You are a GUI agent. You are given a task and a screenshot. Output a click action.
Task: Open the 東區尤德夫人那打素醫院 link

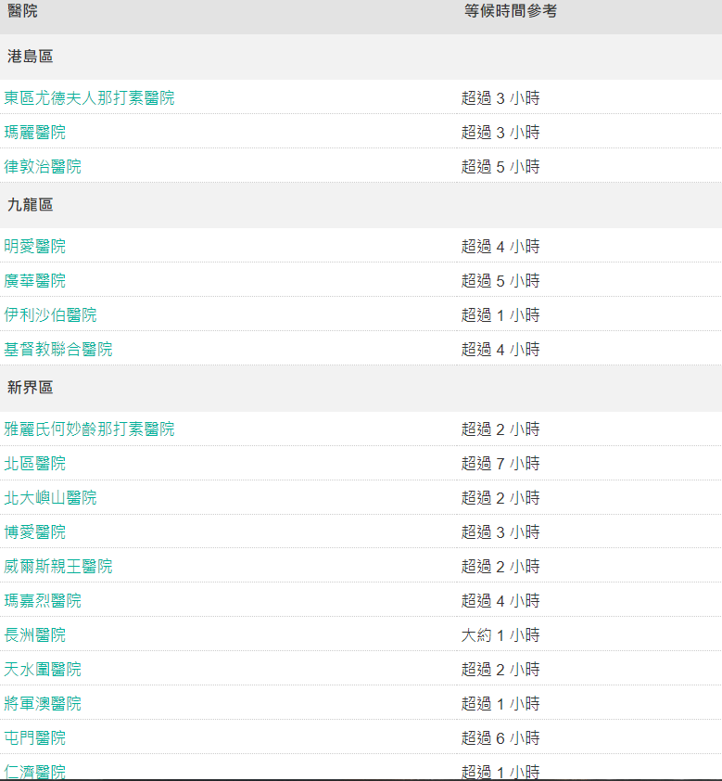[89, 97]
